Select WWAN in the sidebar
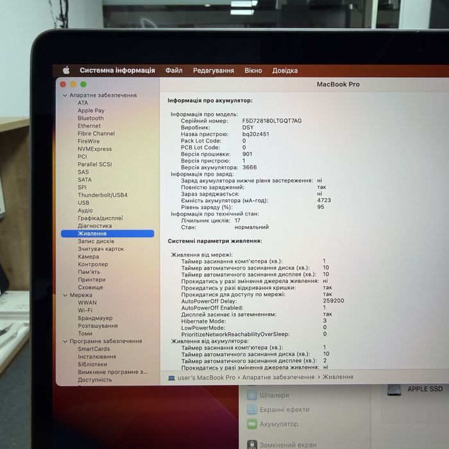This screenshot has height=449, width=449. coord(87,303)
